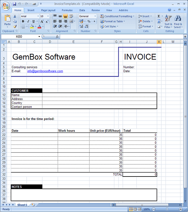Open the Data ribbon tab
188x212 pixels.
82,10
